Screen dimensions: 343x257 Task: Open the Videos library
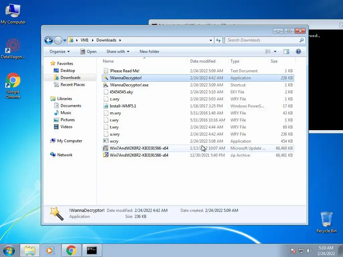pyautogui.click(x=66, y=126)
